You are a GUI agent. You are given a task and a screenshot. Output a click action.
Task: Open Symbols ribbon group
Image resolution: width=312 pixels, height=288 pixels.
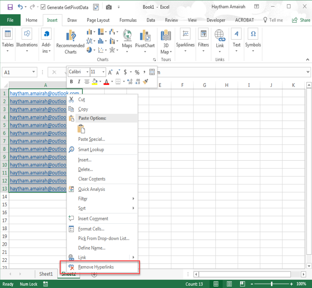[x=253, y=41]
